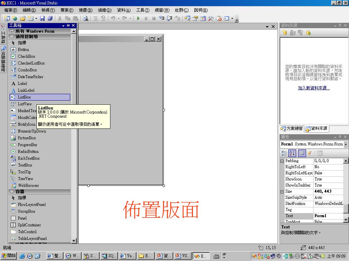Click Internet Explorer quick launch icon
The width and height of the screenshot is (349, 261).
22,256
